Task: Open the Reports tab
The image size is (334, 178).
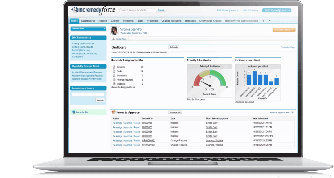Action: 103,21
